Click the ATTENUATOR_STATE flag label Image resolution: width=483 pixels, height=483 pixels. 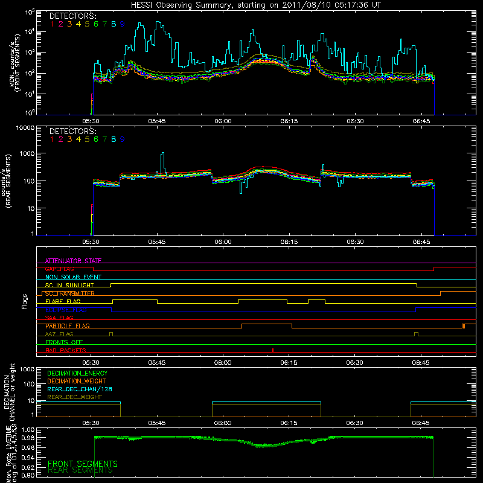click(73, 261)
